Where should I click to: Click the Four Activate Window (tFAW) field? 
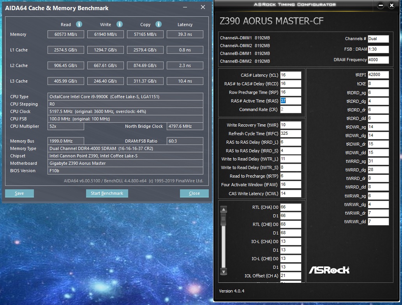click(x=291, y=185)
